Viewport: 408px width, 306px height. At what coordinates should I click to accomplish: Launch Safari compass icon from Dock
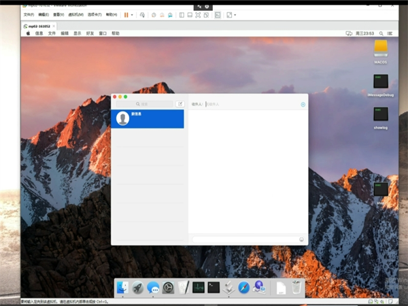(244, 288)
